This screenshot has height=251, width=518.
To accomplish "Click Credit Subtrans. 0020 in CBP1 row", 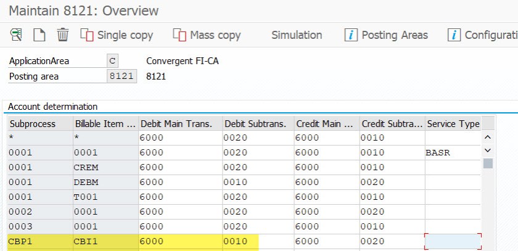I will [x=392, y=241].
